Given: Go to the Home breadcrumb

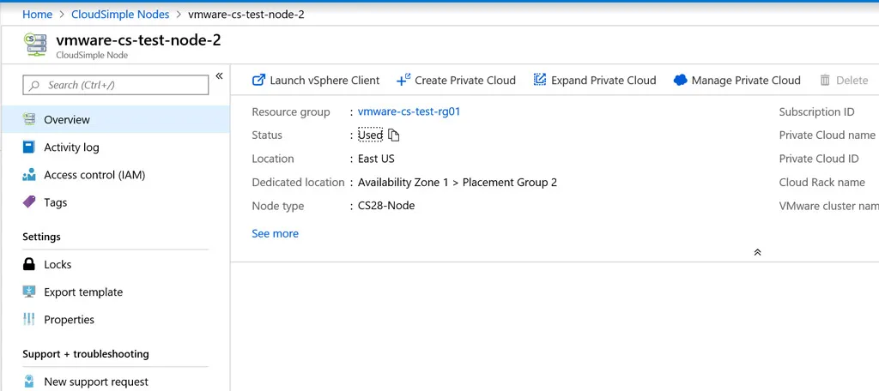Looking at the screenshot, I should click(37, 14).
